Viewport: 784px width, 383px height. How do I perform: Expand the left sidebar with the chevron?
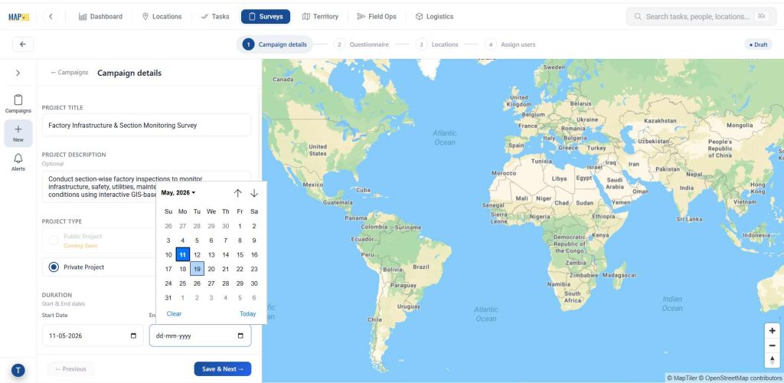18,73
